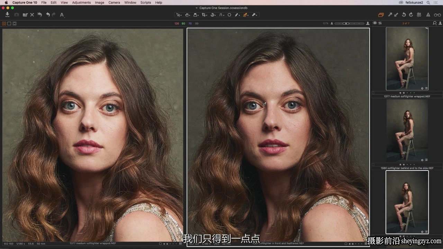Open the Keystone tool dropdown
443x249 pixels.
(221, 15)
